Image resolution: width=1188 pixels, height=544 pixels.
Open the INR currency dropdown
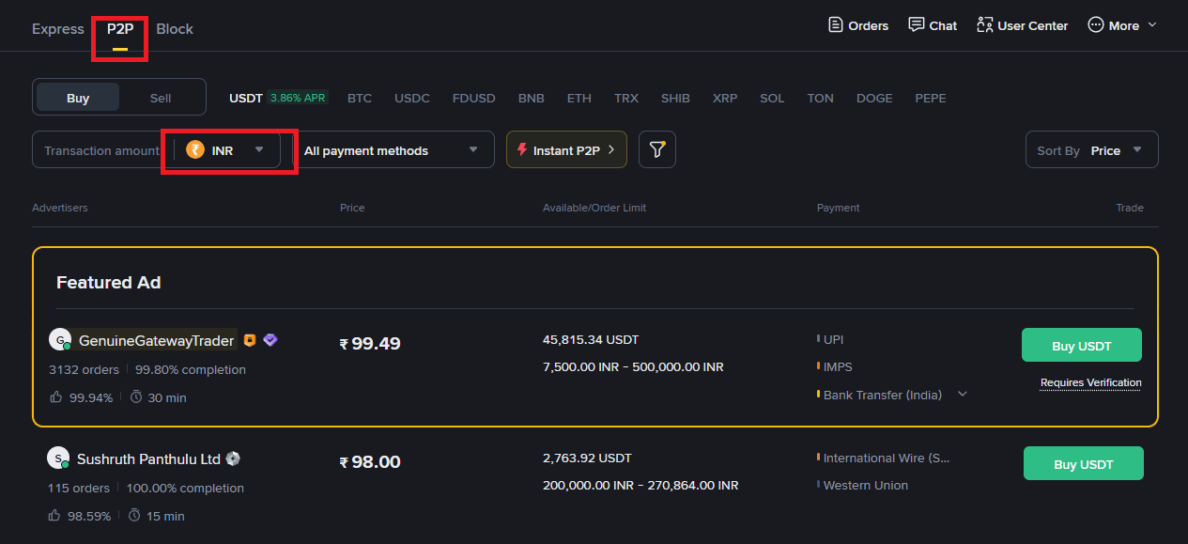tap(226, 150)
